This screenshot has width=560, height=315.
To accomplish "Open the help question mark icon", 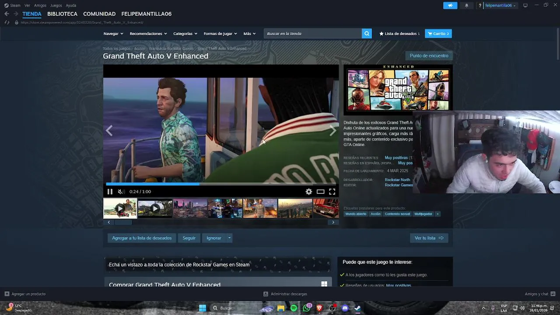I will click(x=480, y=5).
